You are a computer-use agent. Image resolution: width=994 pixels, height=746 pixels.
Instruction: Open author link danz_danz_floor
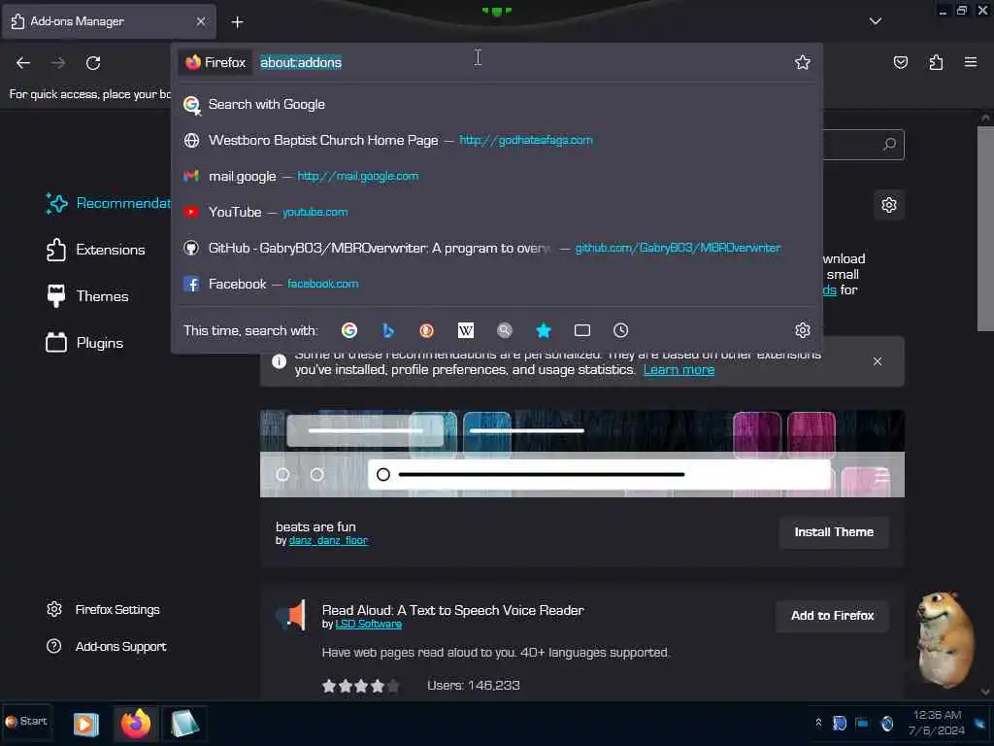tap(328, 540)
